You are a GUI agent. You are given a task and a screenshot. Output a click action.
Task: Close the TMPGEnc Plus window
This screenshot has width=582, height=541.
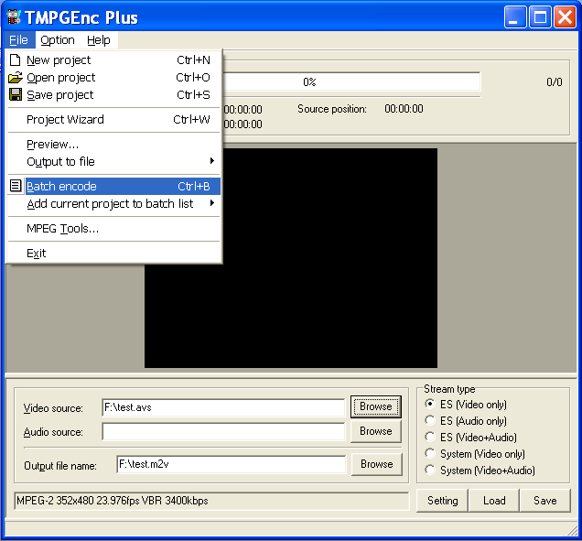(565, 17)
